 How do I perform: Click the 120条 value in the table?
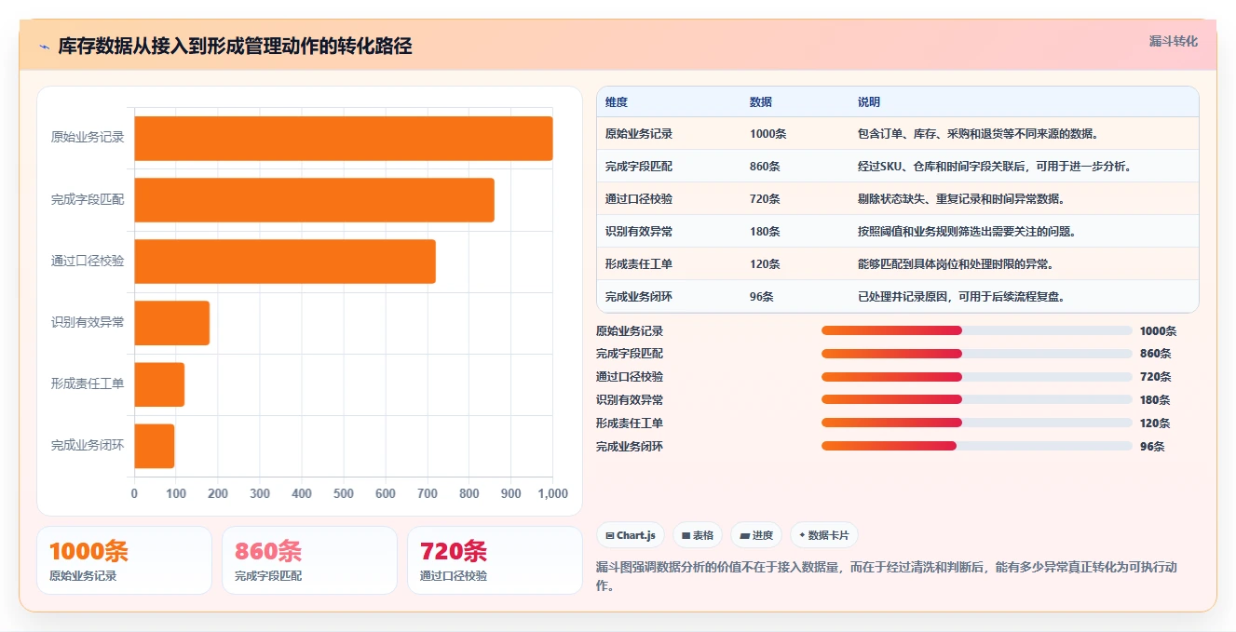tap(766, 264)
